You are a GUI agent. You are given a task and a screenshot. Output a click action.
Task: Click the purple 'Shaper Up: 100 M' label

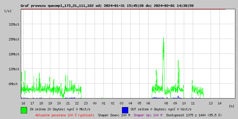click(148, 115)
